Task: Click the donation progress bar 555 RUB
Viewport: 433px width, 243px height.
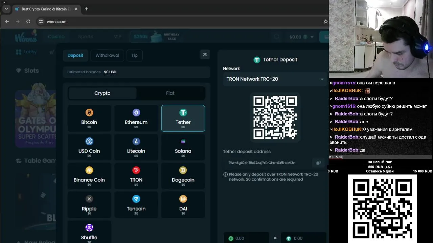Action: pyautogui.click(x=380, y=167)
